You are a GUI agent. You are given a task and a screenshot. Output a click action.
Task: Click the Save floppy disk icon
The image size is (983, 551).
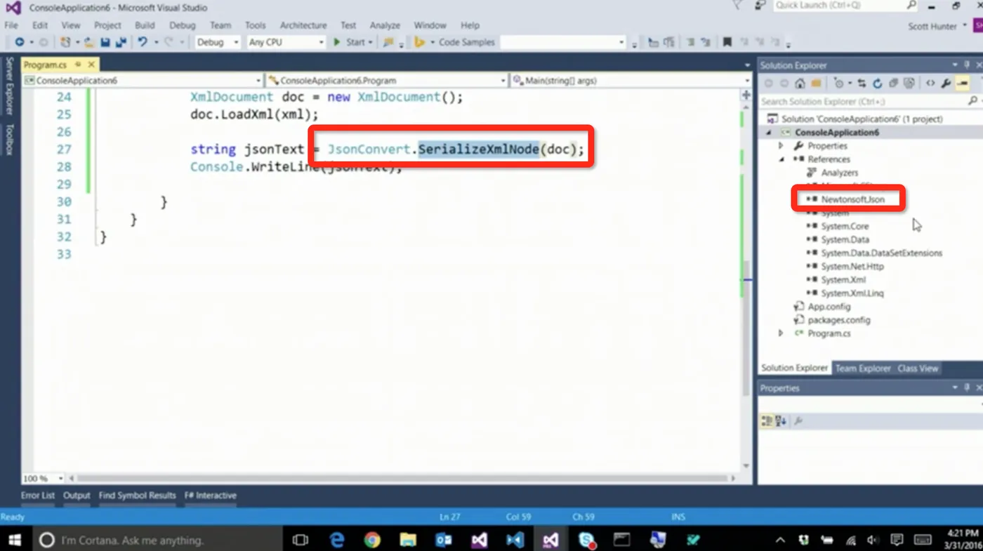click(x=105, y=42)
